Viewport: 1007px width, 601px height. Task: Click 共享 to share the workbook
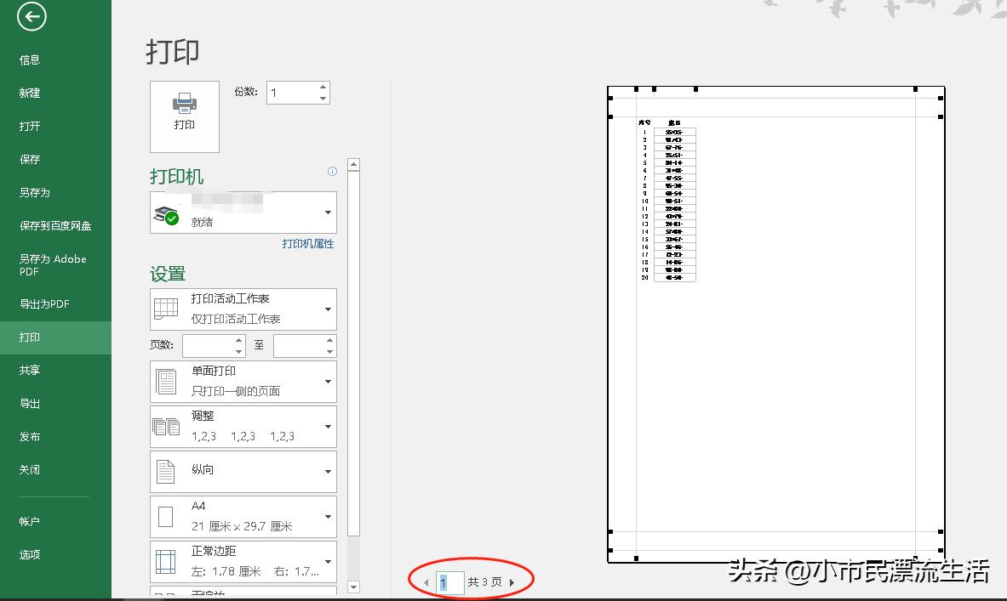coord(30,370)
